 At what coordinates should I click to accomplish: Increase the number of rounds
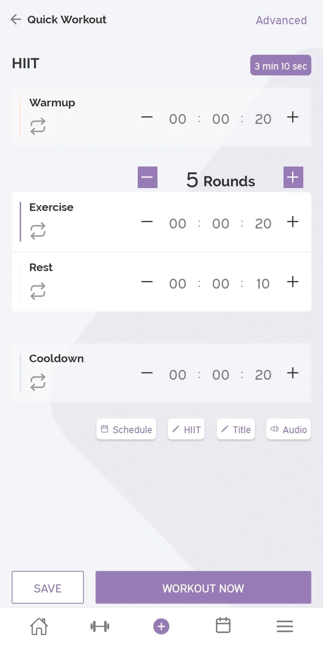(293, 177)
